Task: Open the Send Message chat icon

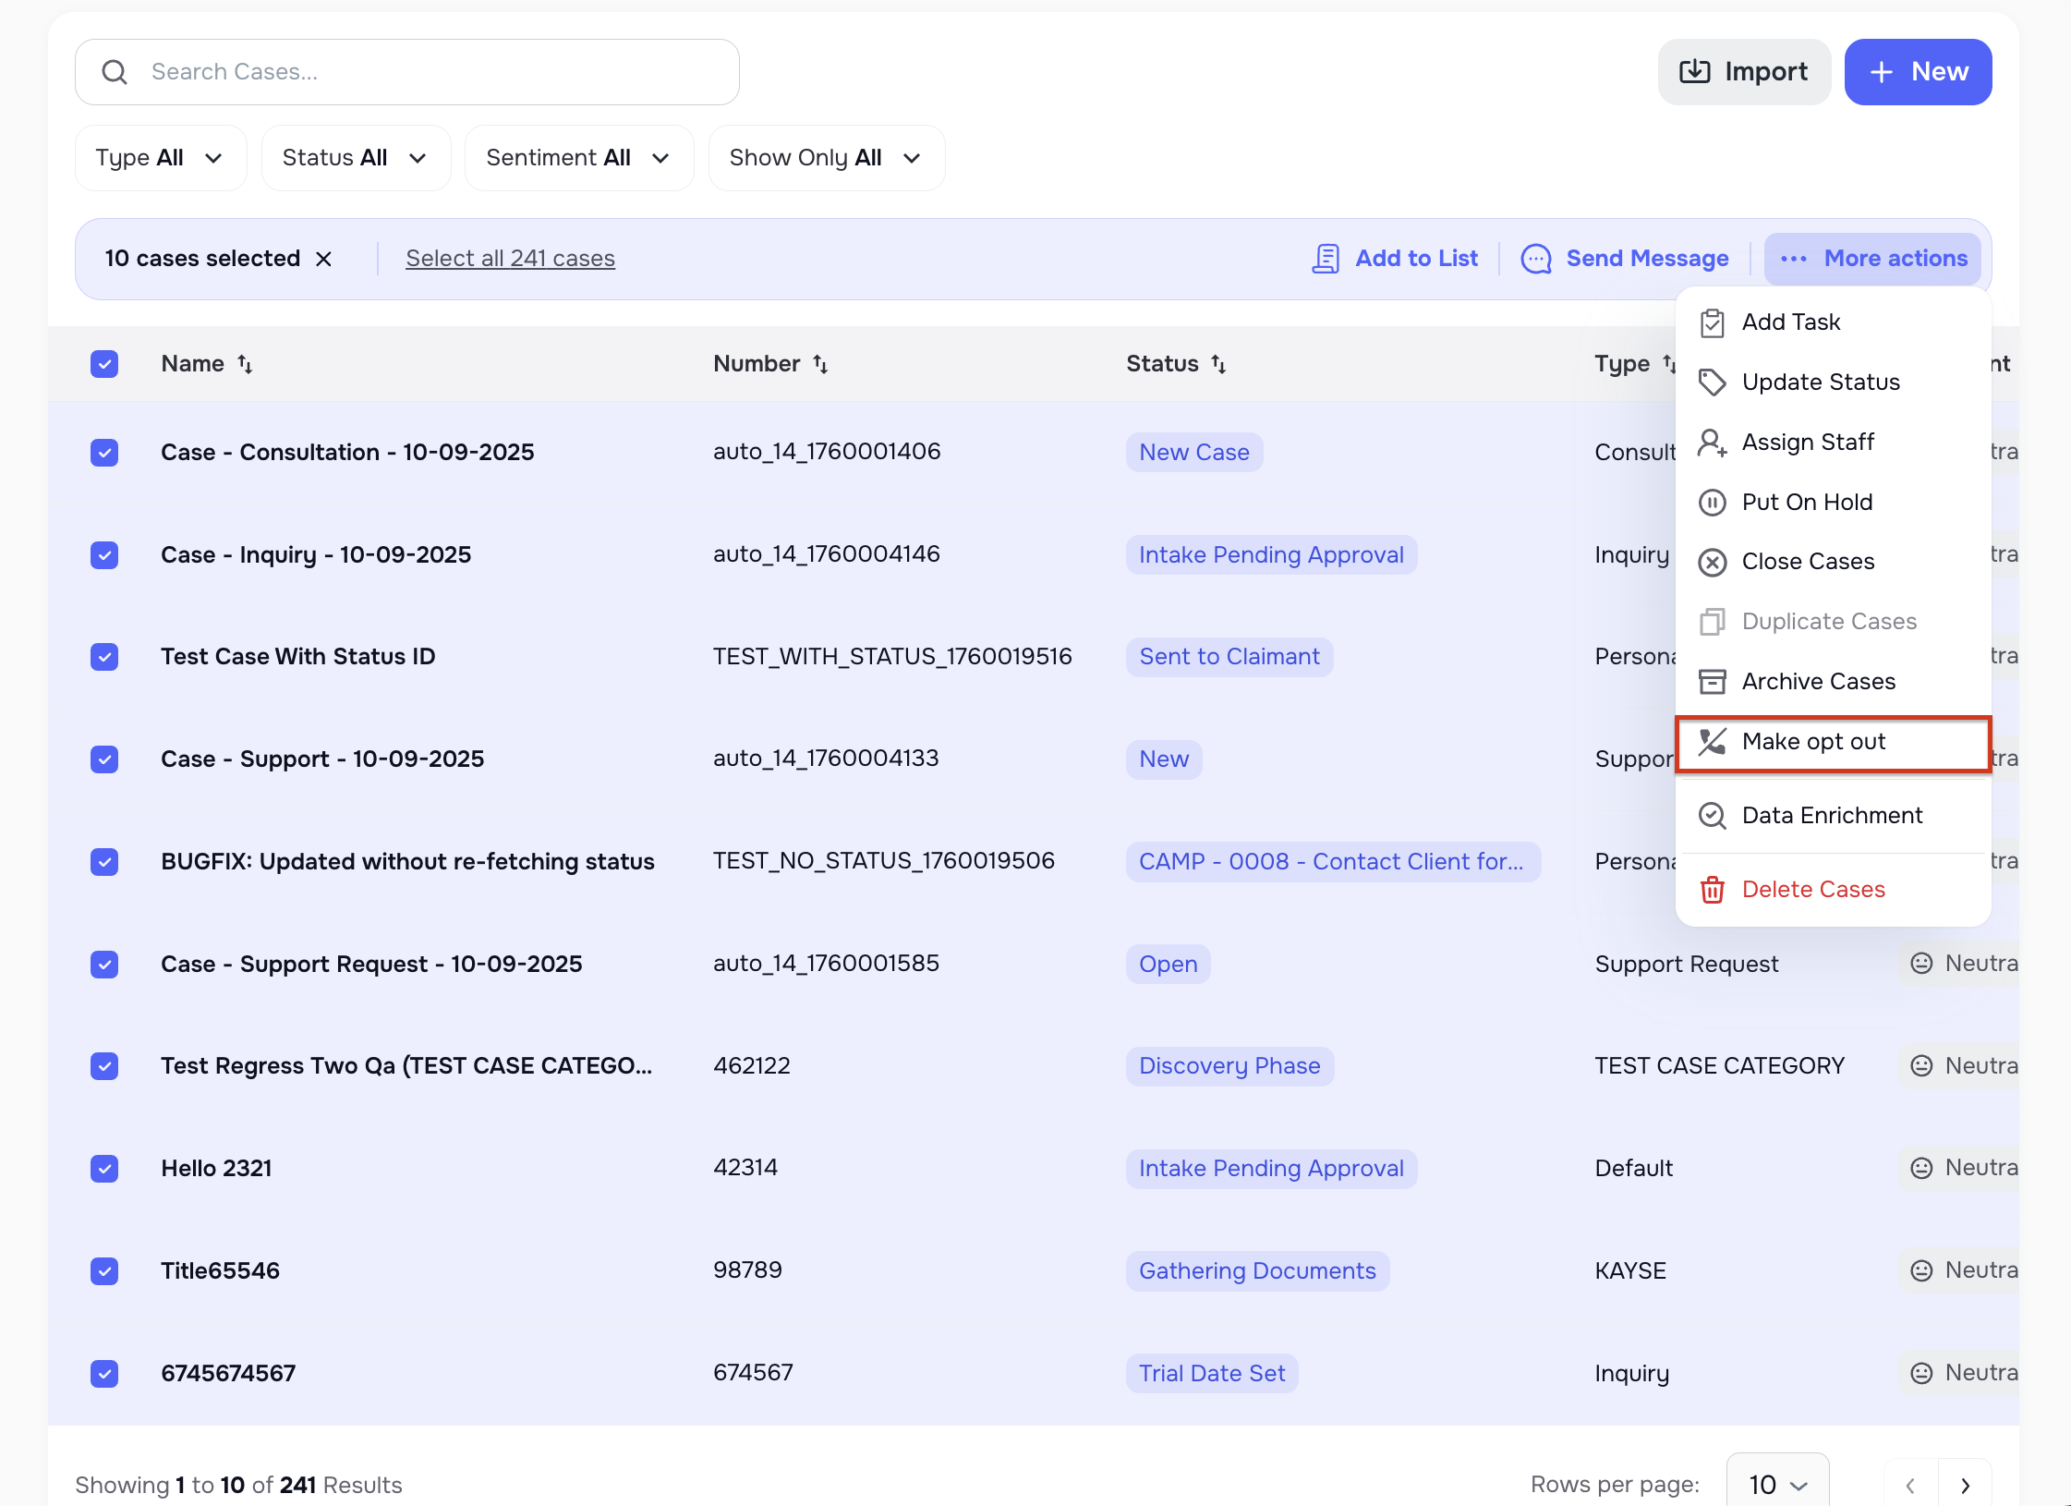Action: 1535,259
